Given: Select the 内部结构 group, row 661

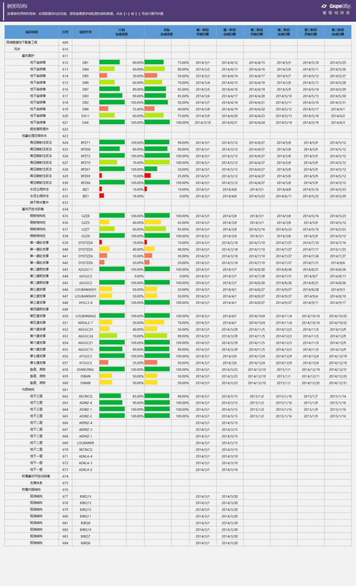Looking at the screenshot, I should coord(28,390).
